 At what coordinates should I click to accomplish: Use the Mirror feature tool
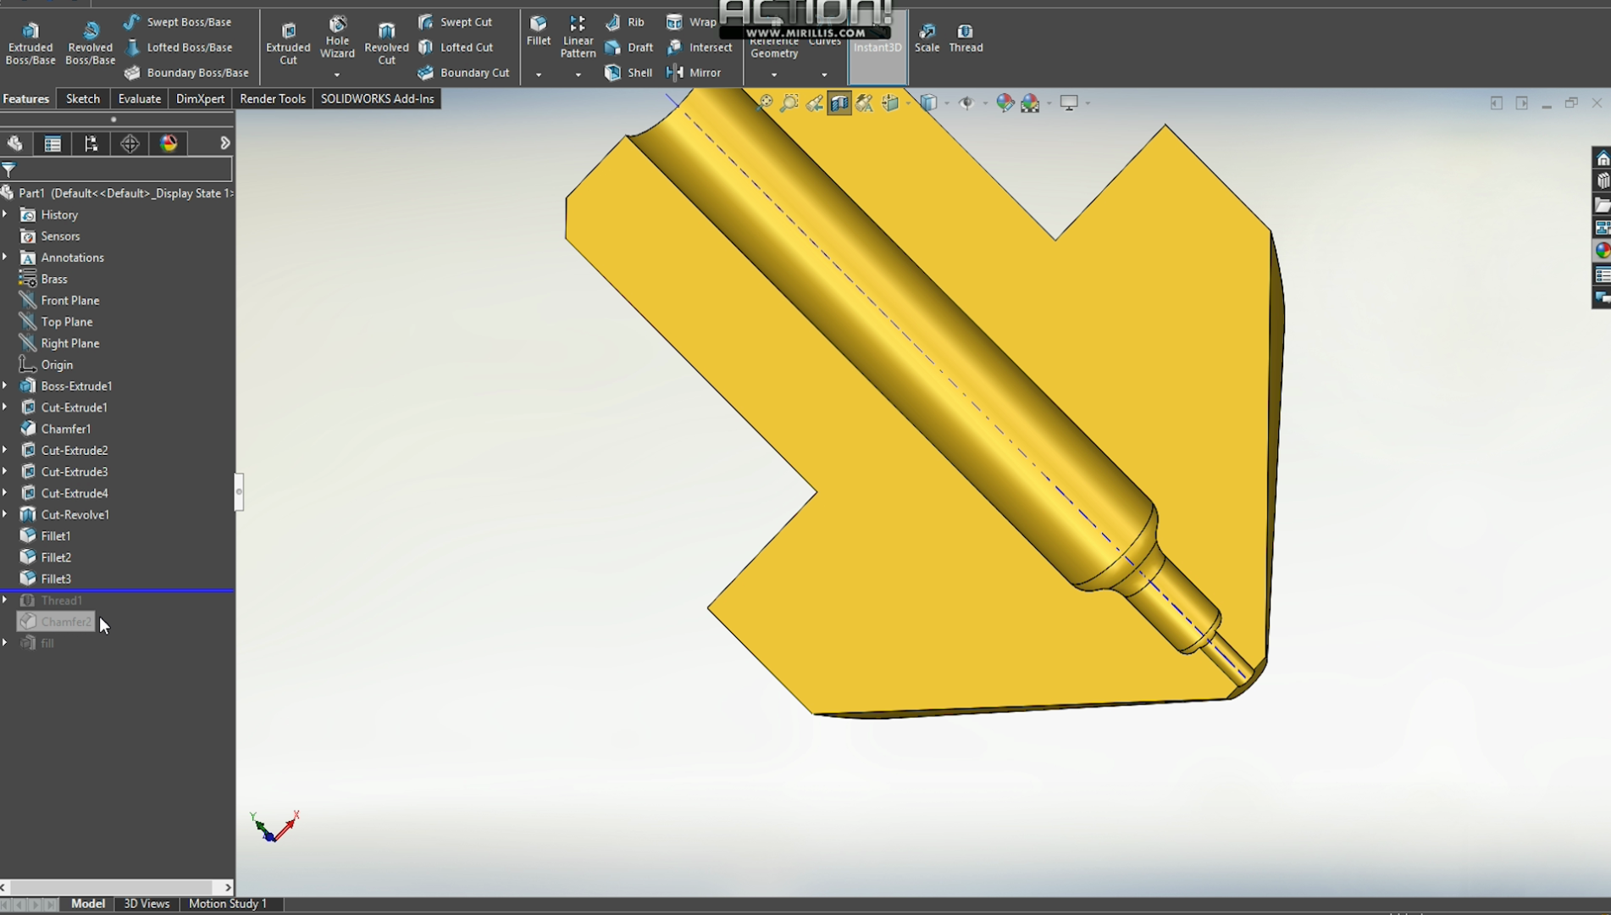pyautogui.click(x=694, y=73)
